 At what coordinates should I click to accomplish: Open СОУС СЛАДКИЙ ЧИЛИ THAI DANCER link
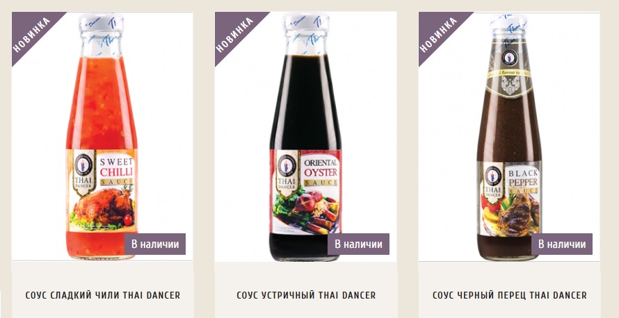(103, 295)
